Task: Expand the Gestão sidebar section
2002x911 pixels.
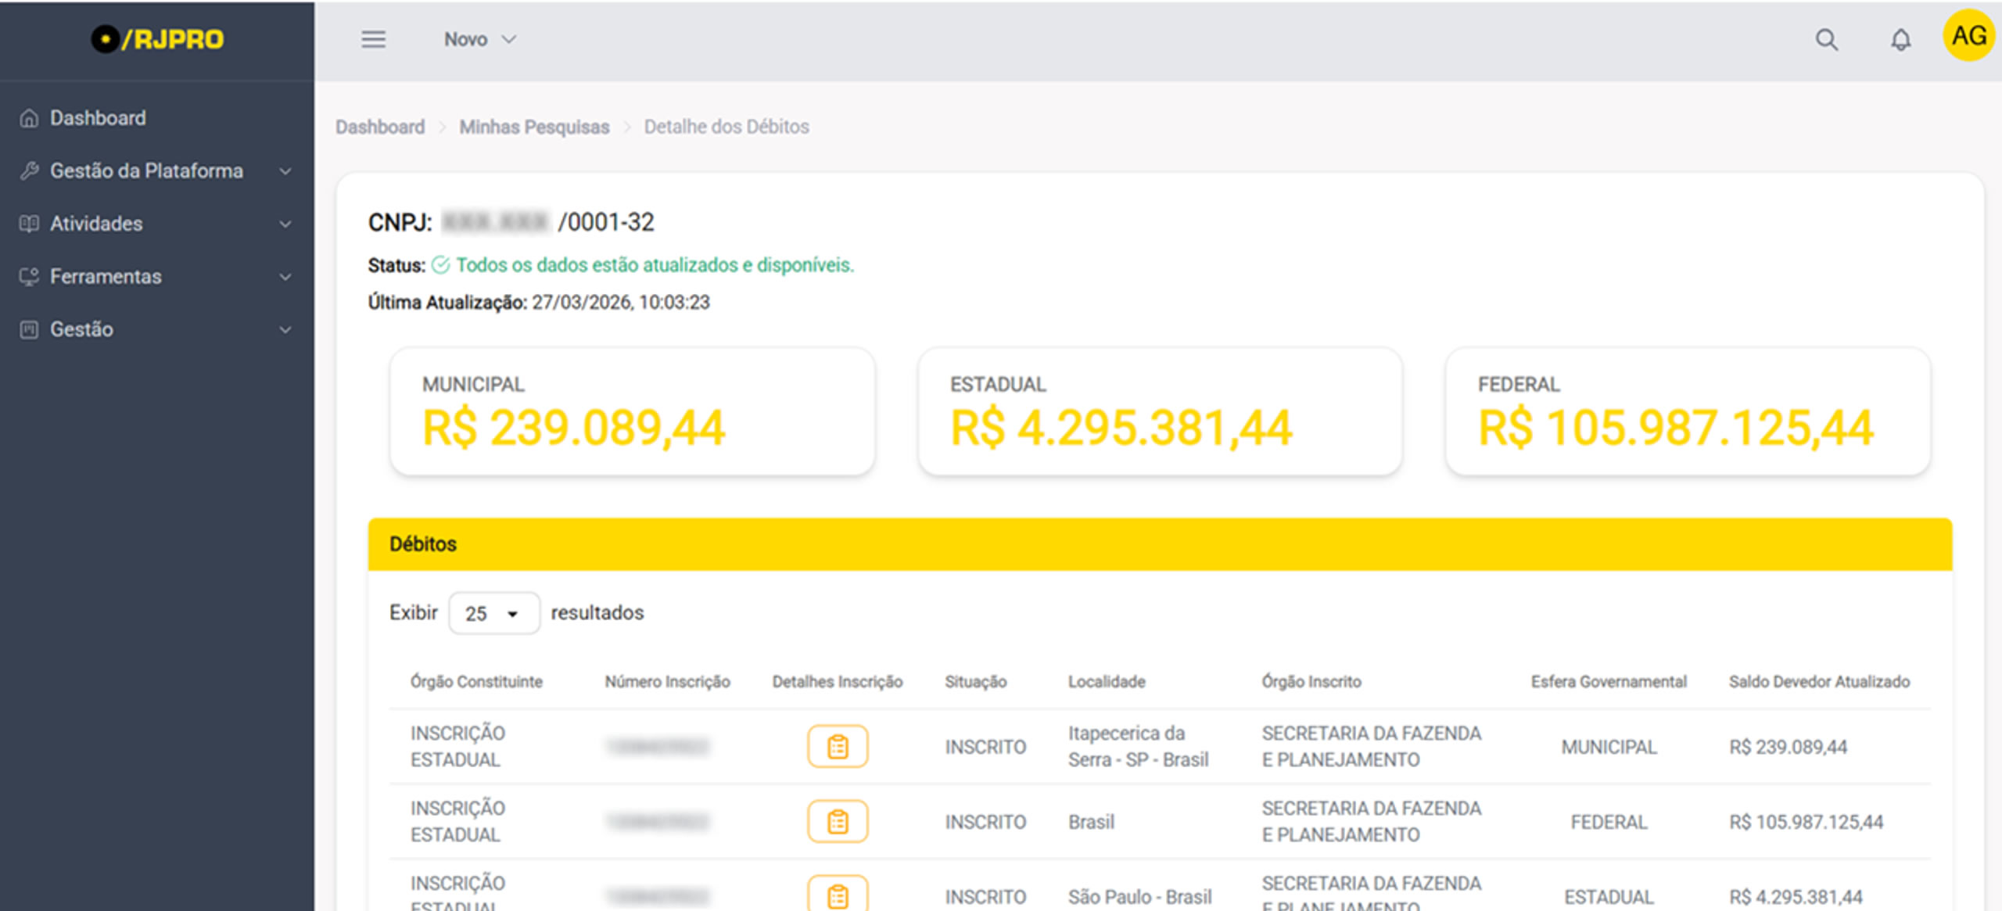Action: click(x=156, y=329)
